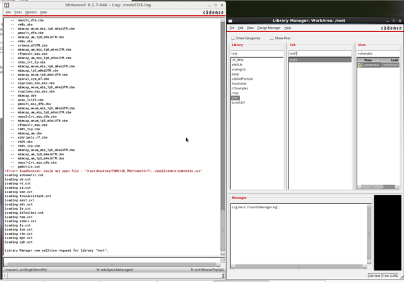Open the Tools menu in the log window
The width and height of the screenshot is (404, 282).
[x=18, y=12]
